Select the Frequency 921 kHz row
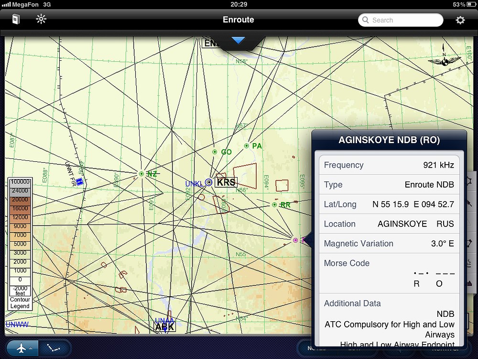478x359 pixels. tap(389, 165)
